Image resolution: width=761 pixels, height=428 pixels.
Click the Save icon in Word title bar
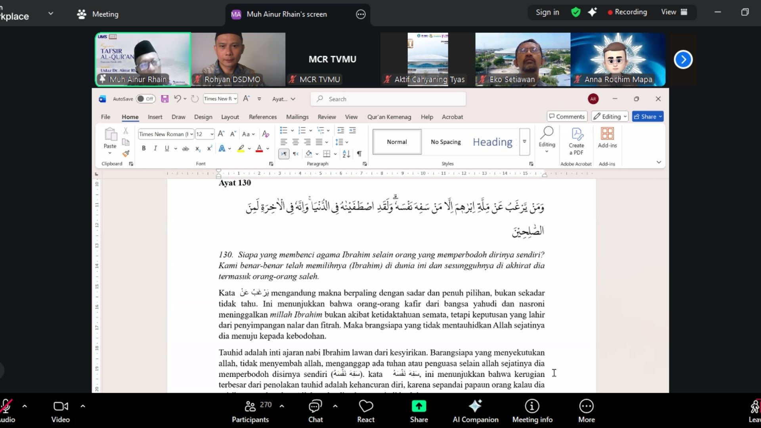click(165, 99)
